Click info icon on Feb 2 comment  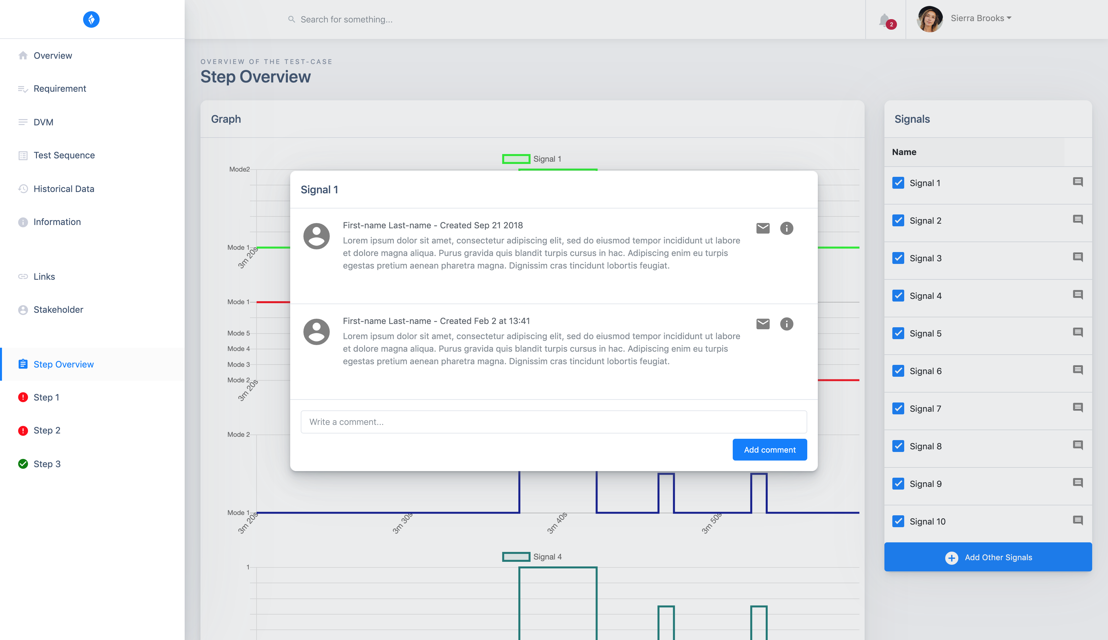[x=787, y=324]
